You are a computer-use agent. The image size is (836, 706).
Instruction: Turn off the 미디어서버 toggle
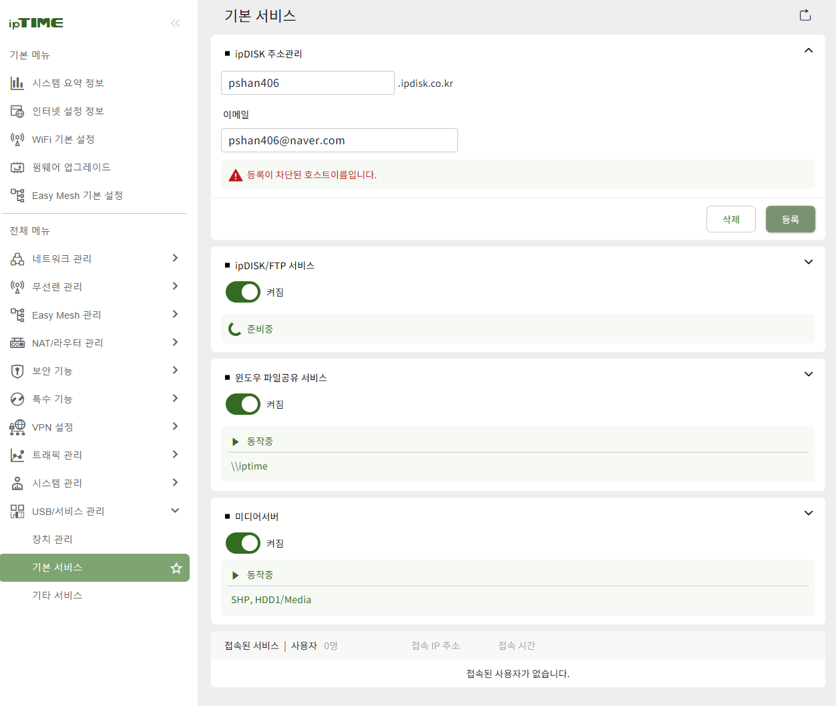pyautogui.click(x=243, y=543)
